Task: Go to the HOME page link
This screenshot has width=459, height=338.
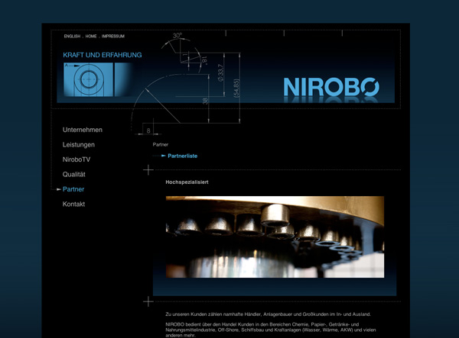Action: [91, 37]
